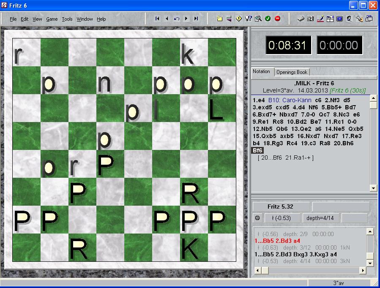Image resolution: width=380 pixels, height=288 pixels.
Task: Click the yellow folder new game icon
Action: coord(219,19)
